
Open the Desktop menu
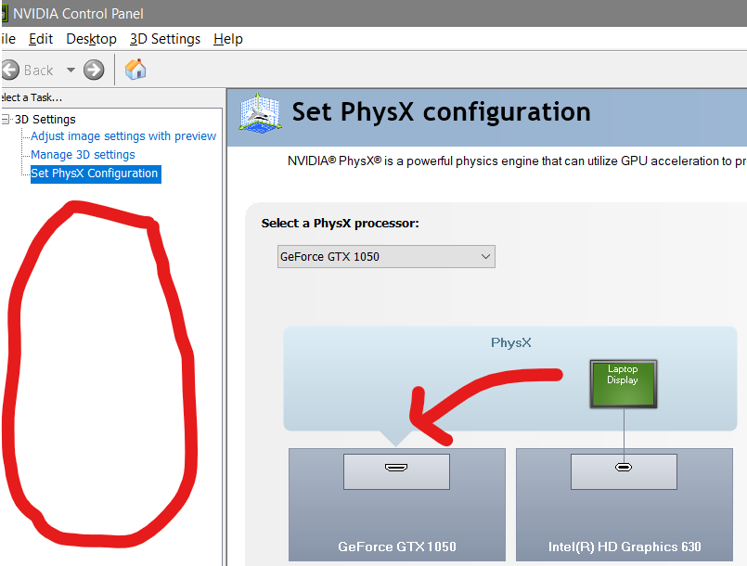tap(91, 39)
